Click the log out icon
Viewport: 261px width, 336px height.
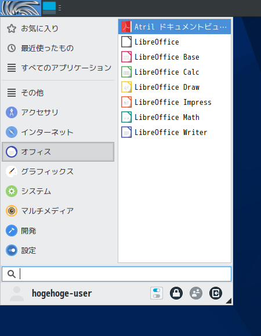click(216, 293)
